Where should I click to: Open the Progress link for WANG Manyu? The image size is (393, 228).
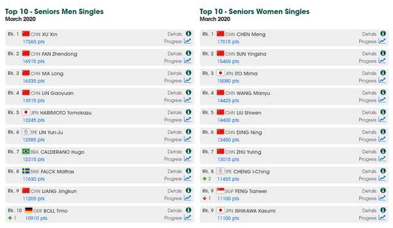pyautogui.click(x=367, y=100)
